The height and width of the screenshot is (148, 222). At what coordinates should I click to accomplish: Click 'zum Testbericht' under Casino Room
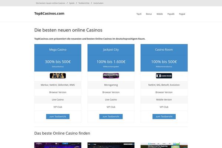click(164, 117)
